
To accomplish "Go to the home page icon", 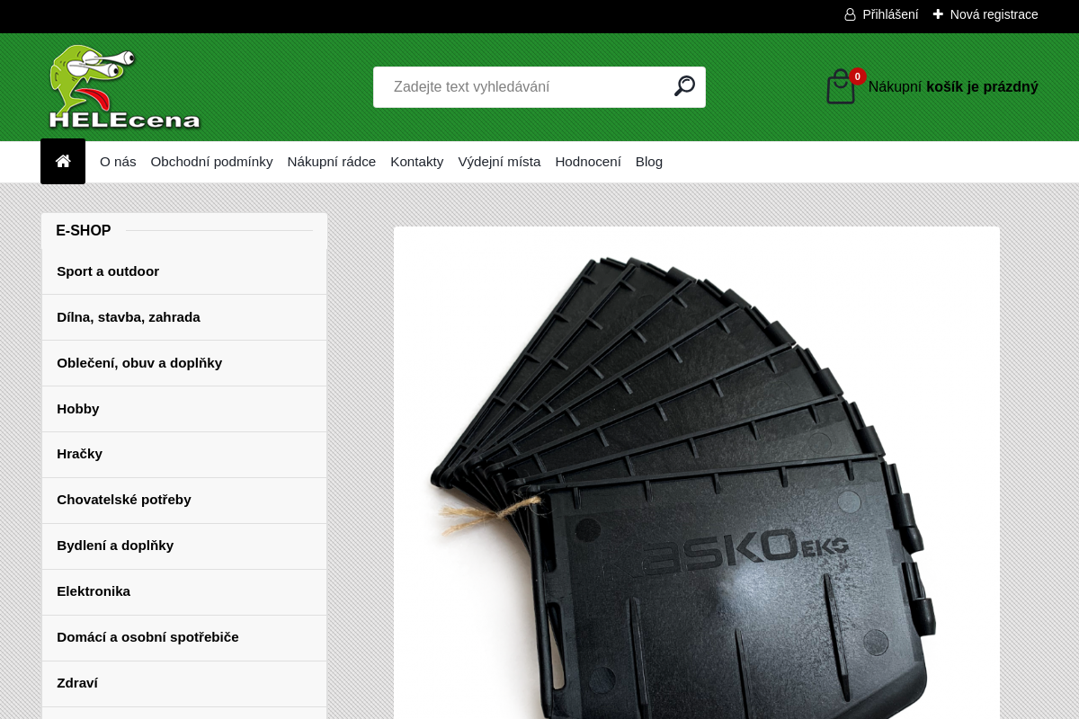I will pyautogui.click(x=63, y=162).
